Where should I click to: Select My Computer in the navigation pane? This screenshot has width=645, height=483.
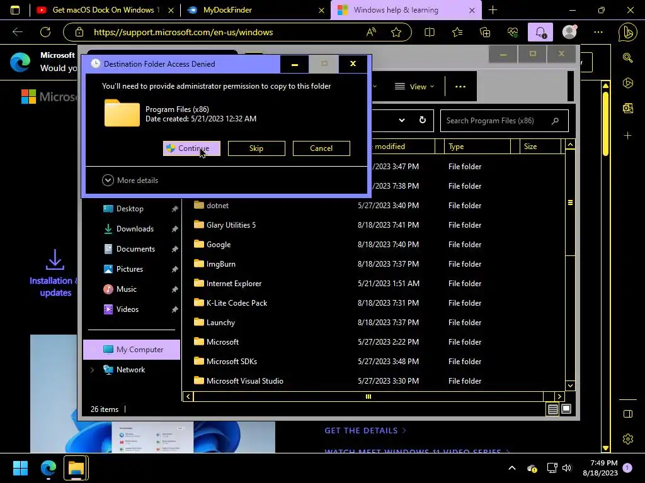pos(132,350)
